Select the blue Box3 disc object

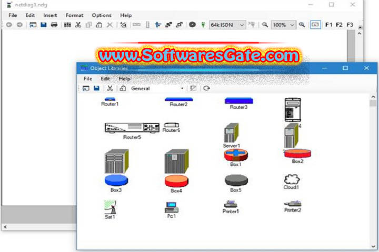click(x=116, y=184)
